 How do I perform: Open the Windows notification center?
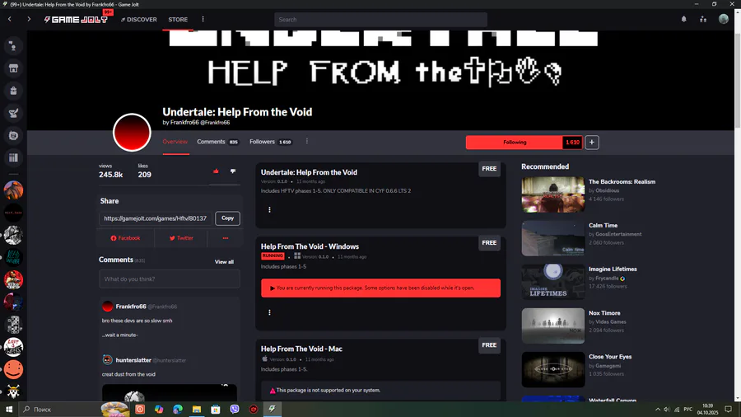point(729,409)
